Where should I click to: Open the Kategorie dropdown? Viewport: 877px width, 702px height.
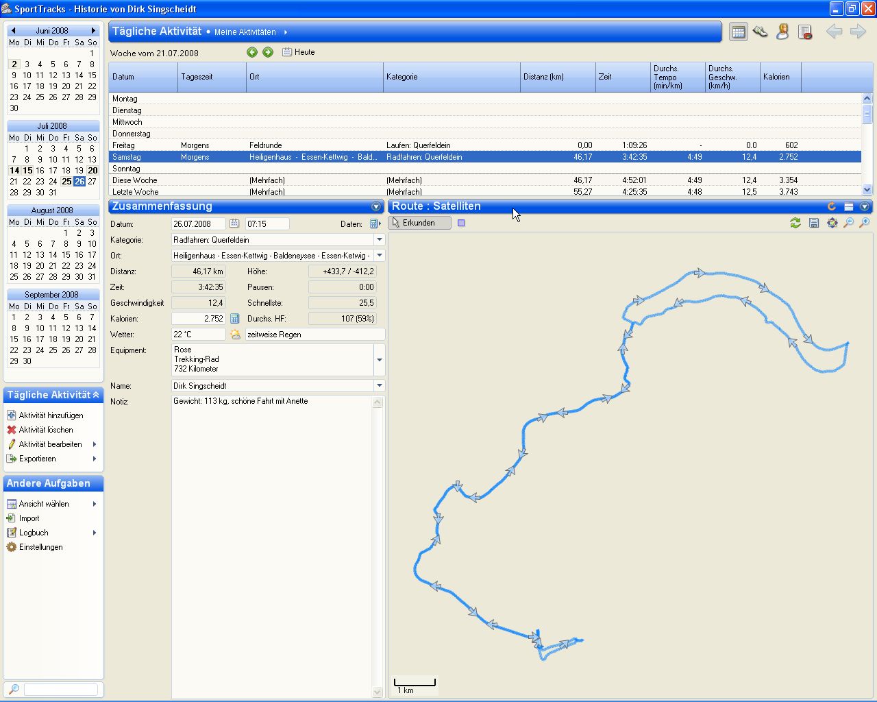coord(379,240)
